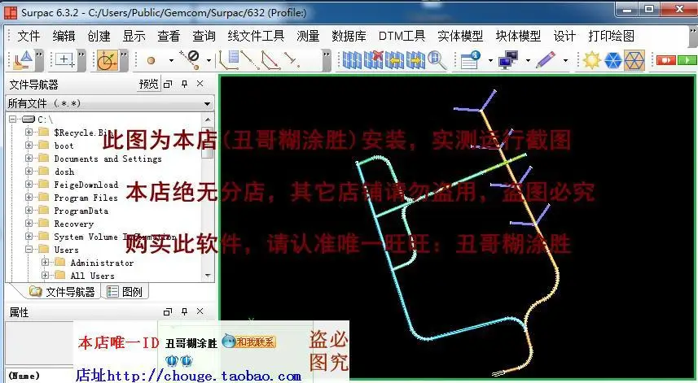The width and height of the screenshot is (698, 383).
Task: Switch to the 图例 tab
Action: pos(125,292)
